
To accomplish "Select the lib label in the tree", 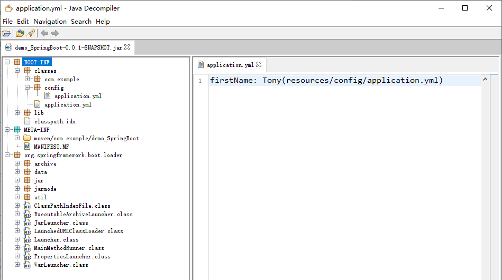I will point(39,113).
